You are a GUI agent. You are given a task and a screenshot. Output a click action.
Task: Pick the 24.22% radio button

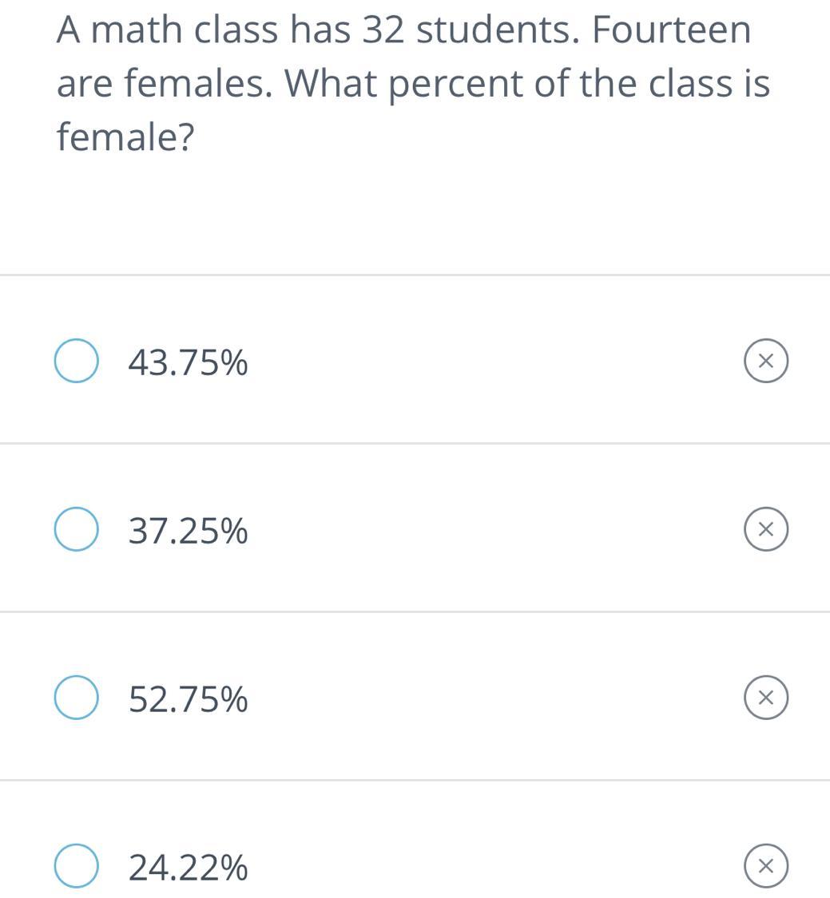76,866
